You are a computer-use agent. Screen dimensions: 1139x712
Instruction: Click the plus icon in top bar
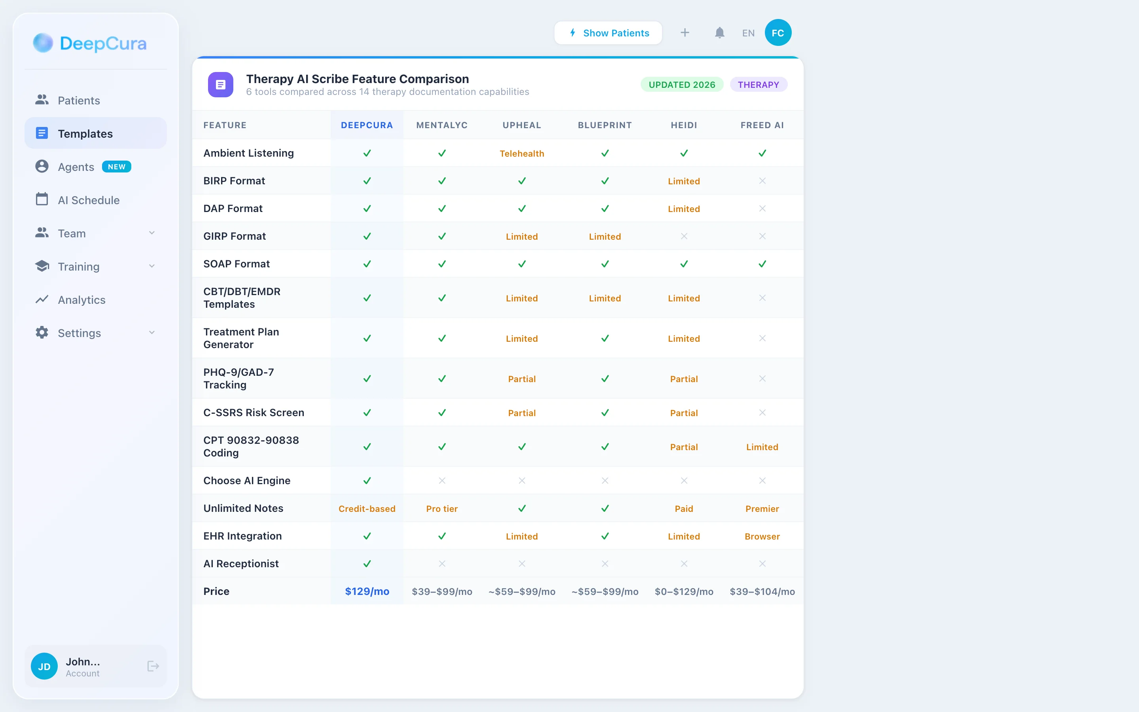click(685, 33)
